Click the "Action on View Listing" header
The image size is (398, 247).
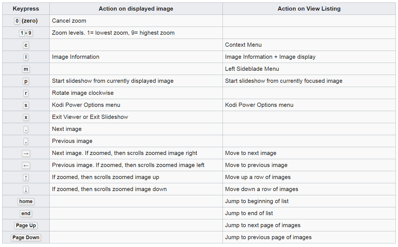click(x=309, y=9)
